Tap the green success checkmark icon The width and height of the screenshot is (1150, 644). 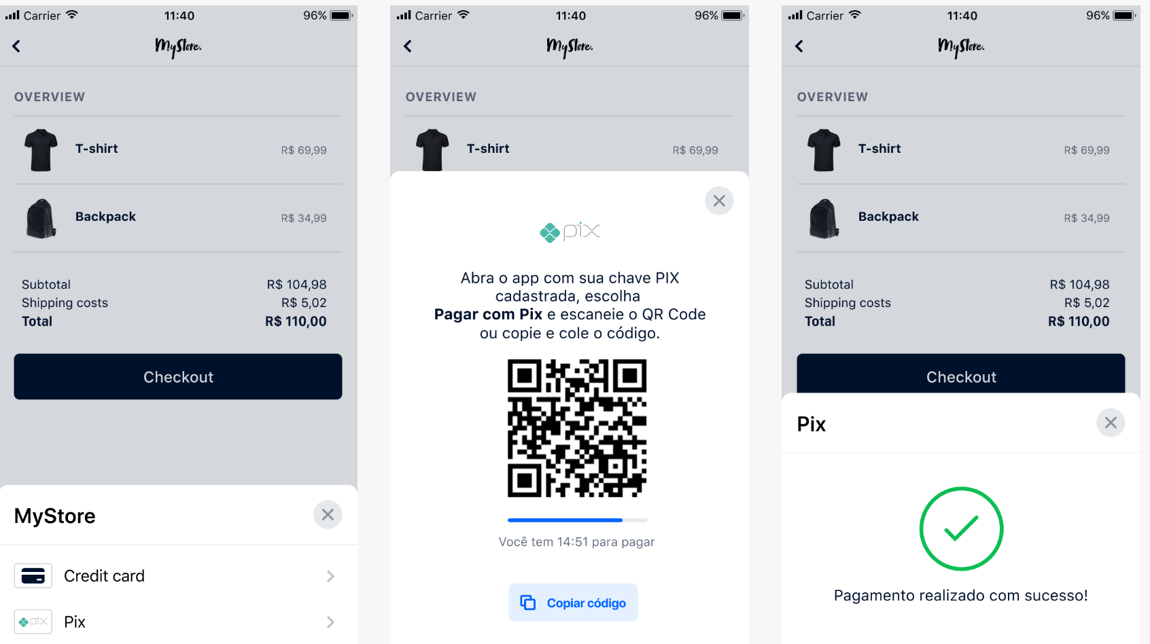(x=961, y=529)
